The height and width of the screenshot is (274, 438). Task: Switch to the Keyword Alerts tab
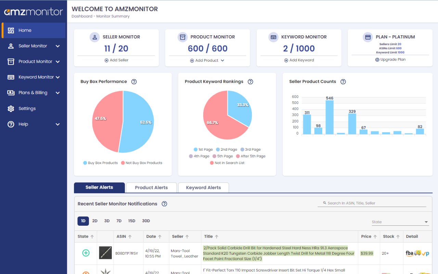(203, 188)
